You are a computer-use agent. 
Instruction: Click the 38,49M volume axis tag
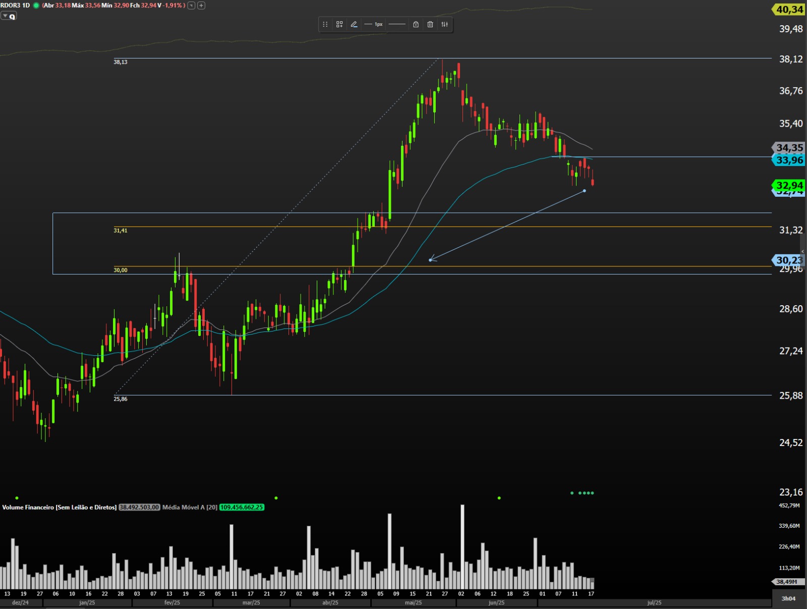788,582
